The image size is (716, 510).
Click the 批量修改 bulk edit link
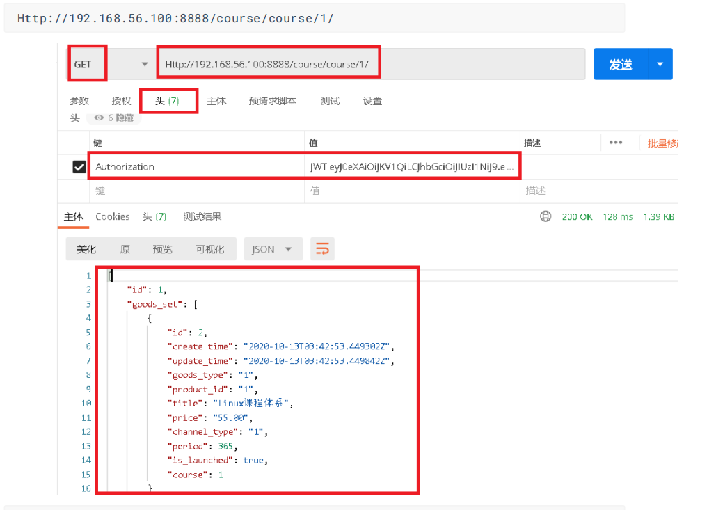662,143
